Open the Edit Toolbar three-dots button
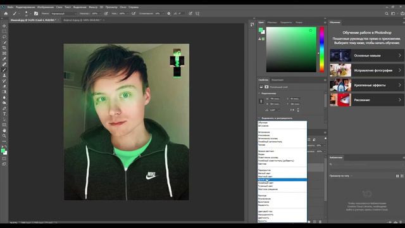Screen dimensions: 405x228 (x=4, y=141)
